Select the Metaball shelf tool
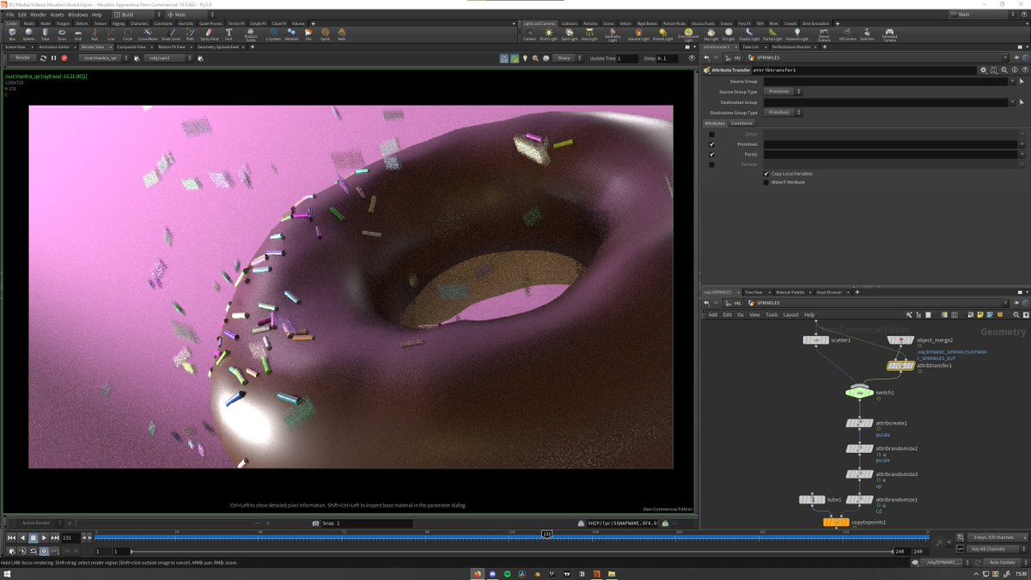This screenshot has height=580, width=1031. 291,34
